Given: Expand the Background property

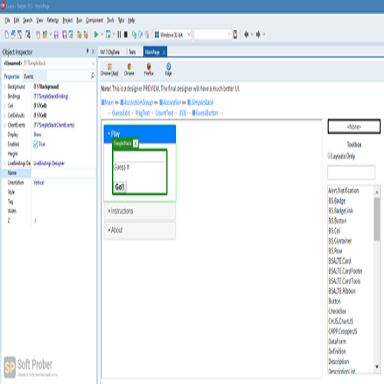Looking at the screenshot, I should click(5, 87).
